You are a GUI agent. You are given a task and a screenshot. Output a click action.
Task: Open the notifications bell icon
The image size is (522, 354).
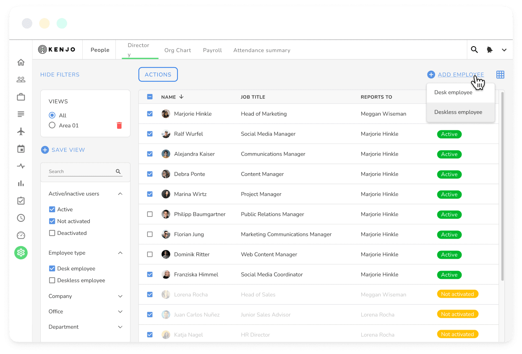pyautogui.click(x=490, y=50)
